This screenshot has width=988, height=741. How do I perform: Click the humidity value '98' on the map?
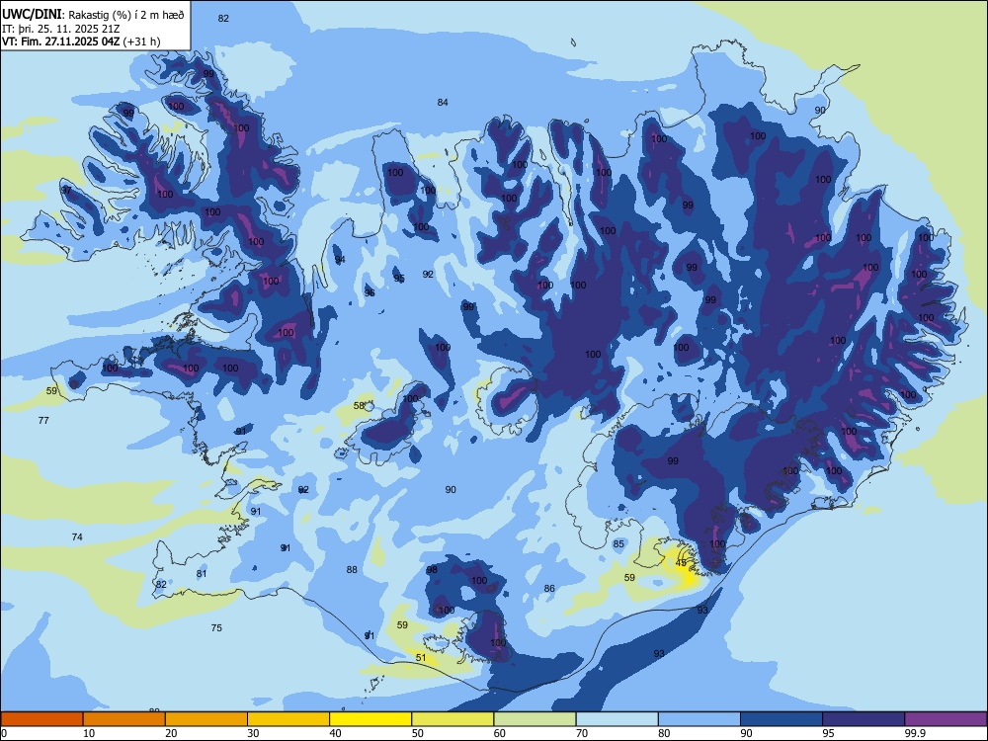(x=432, y=570)
